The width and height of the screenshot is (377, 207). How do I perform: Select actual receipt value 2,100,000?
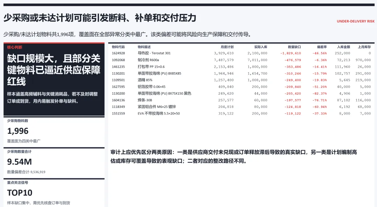tap(258, 53)
